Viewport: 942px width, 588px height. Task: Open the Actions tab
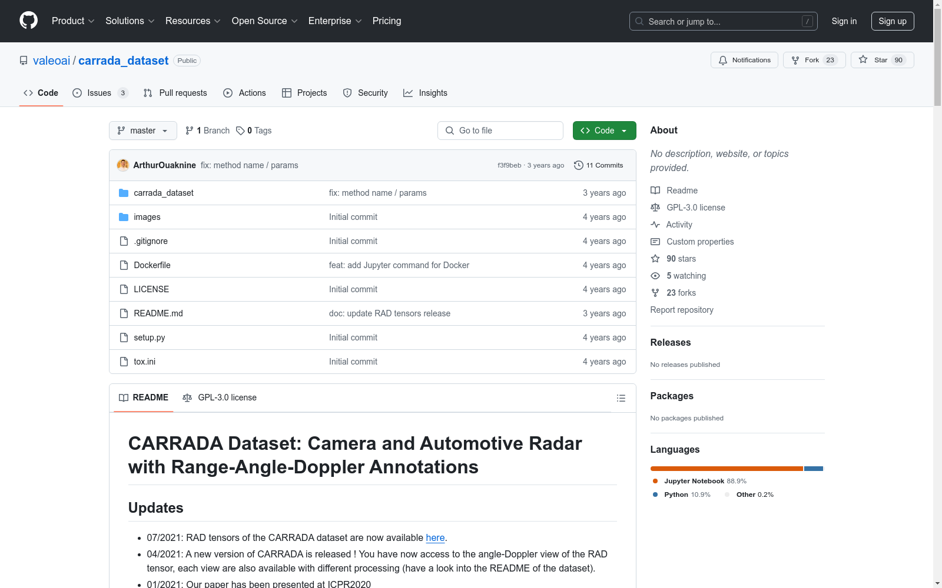[x=245, y=93]
